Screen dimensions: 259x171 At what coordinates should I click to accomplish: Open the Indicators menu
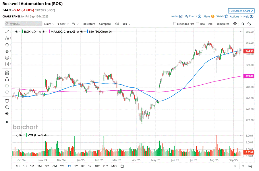89,24
